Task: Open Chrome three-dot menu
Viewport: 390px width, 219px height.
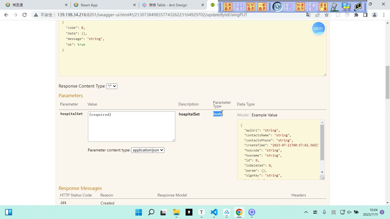Action: pyautogui.click(x=384, y=15)
